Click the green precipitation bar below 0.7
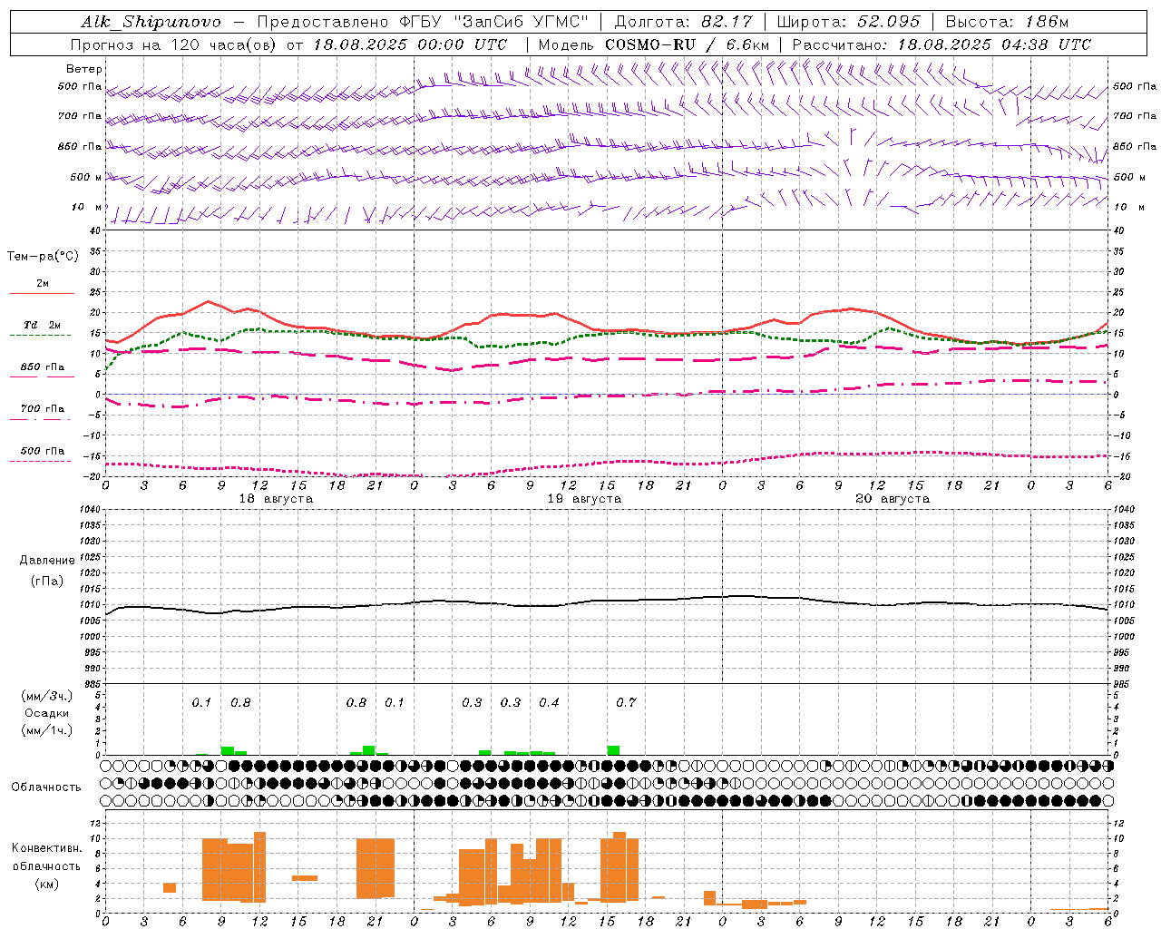 (614, 749)
